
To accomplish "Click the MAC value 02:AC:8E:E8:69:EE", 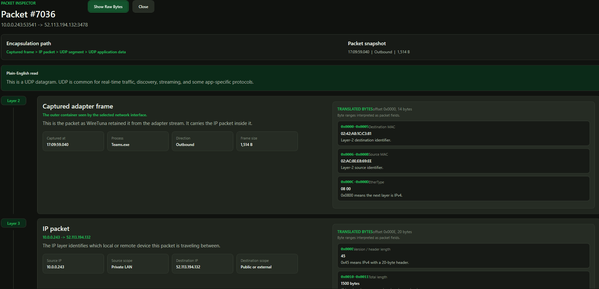I will coord(356,161).
